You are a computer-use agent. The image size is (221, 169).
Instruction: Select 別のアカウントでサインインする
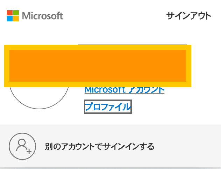coord(100,146)
